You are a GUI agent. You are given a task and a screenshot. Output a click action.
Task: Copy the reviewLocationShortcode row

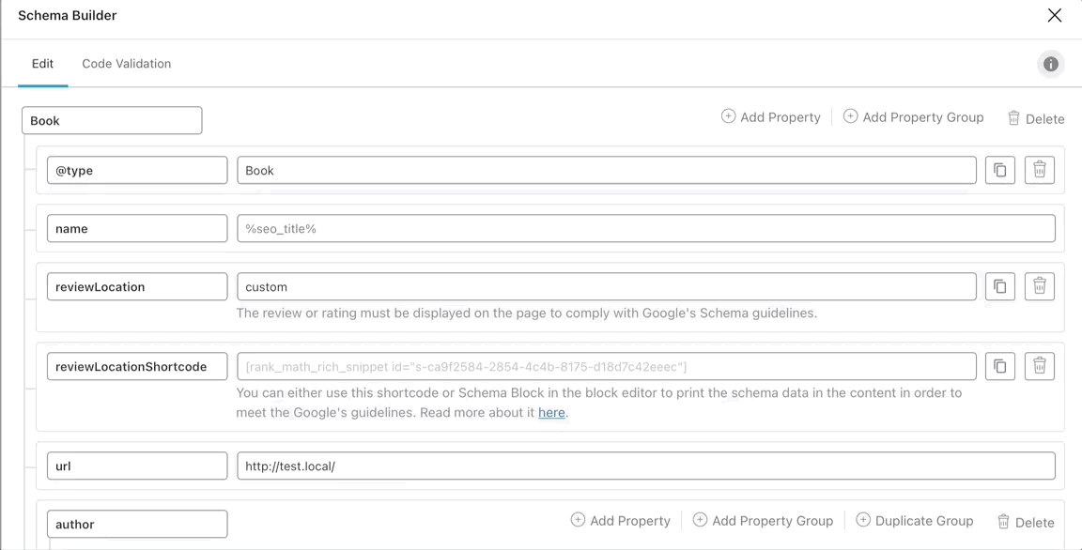coord(1000,367)
